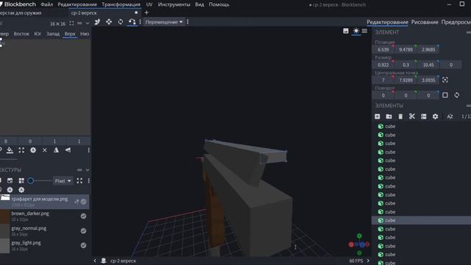Image resolution: width=471 pixels, height=265 pixels.
Task: Click the center pivot crosshair icon
Action: tap(445, 80)
